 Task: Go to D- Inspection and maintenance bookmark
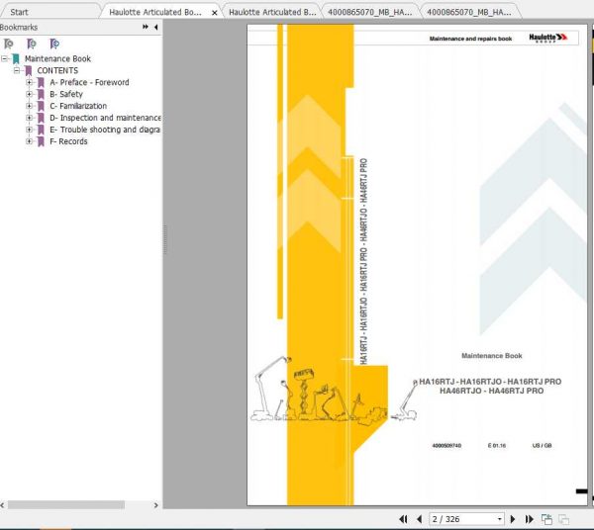105,118
